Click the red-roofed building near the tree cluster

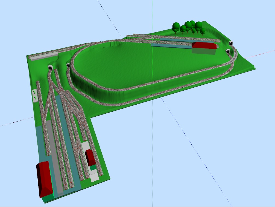[x=204, y=48]
